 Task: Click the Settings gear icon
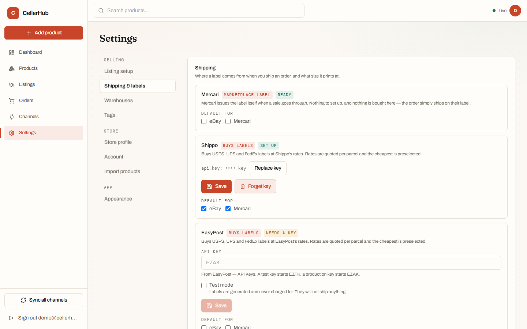click(x=12, y=133)
